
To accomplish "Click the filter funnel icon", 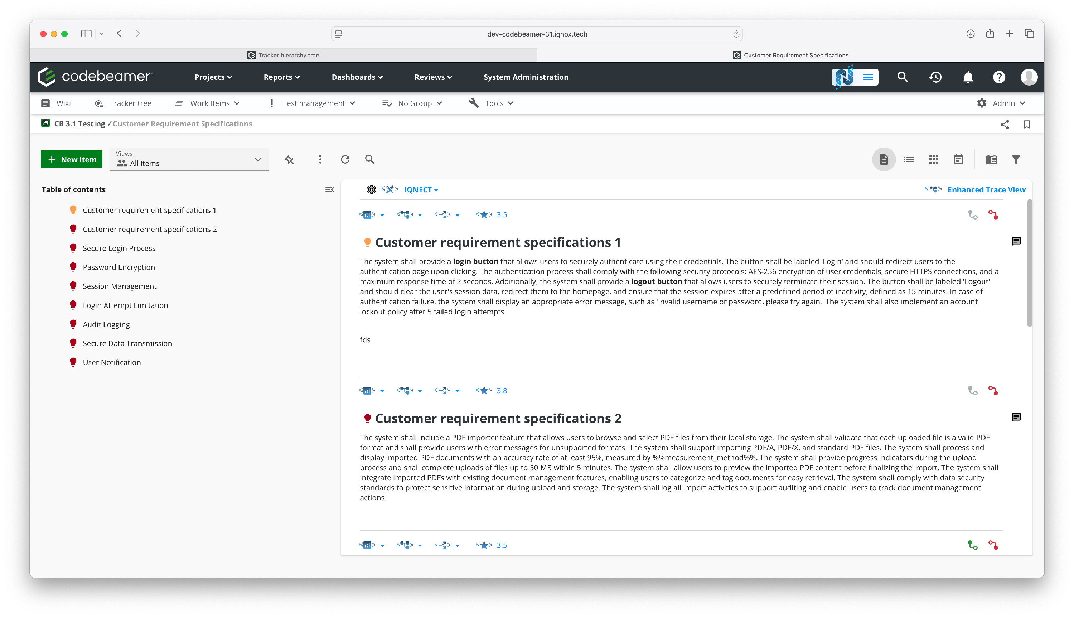I will 1016,159.
